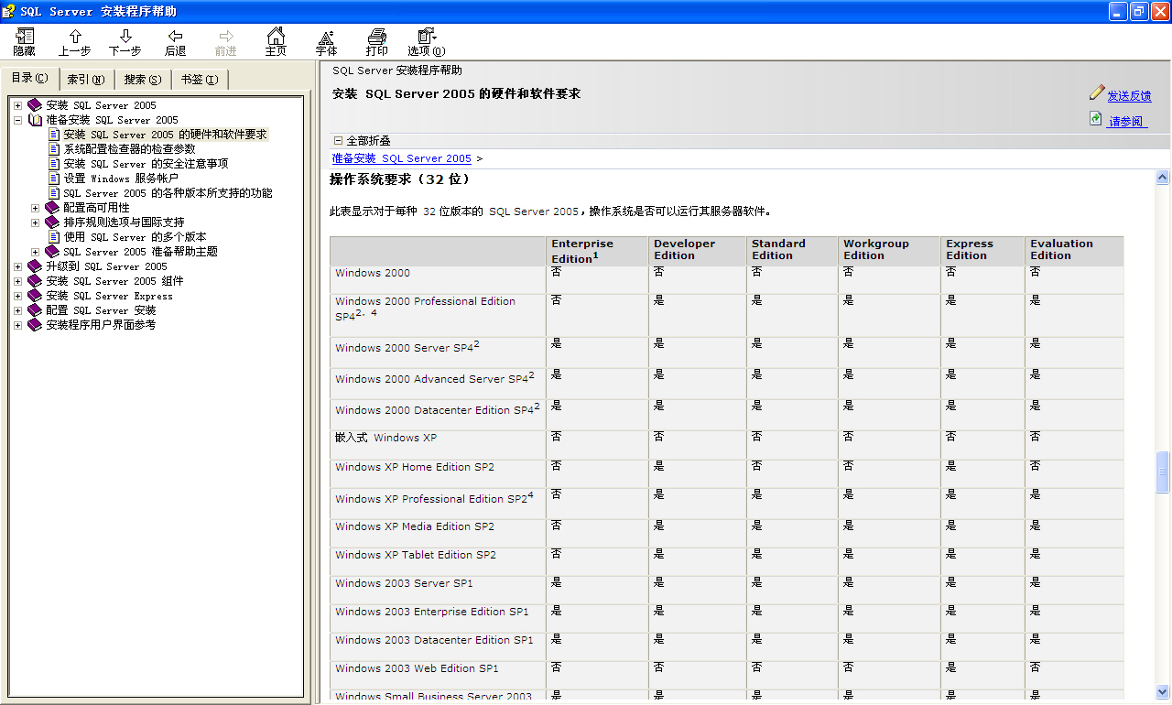Select 设置 Windows 服务帐户 topic

121,179
